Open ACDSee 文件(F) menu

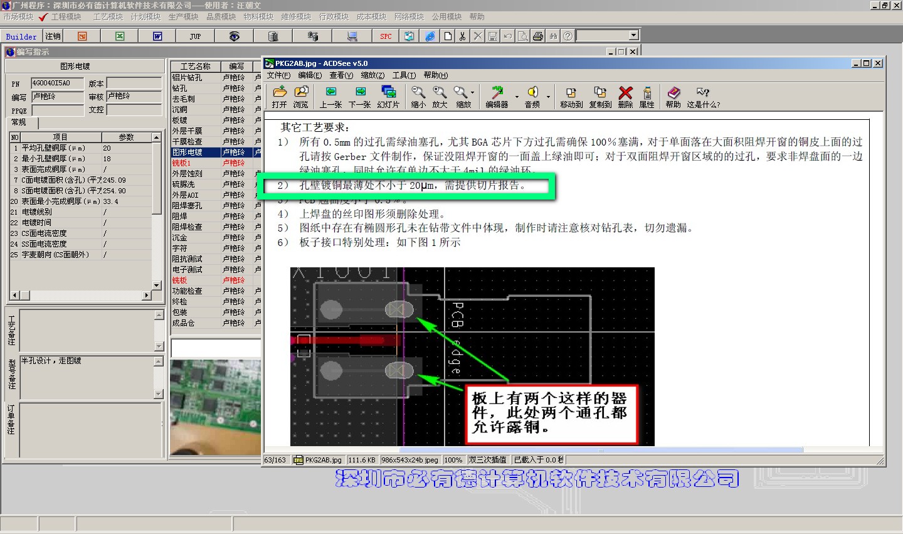(278, 75)
